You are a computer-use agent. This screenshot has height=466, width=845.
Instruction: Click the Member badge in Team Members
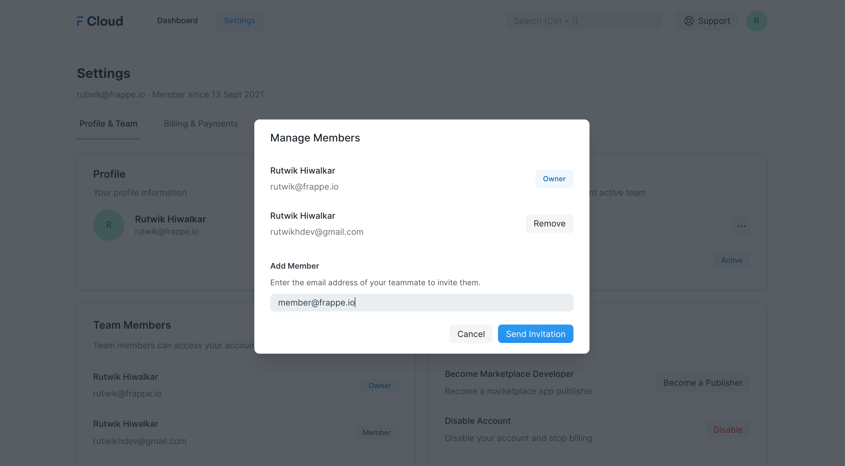[x=376, y=432]
